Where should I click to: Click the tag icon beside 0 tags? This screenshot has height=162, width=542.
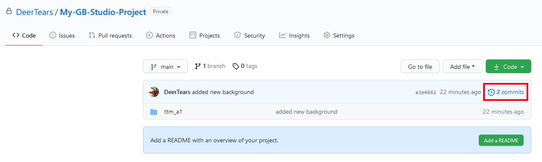coord(236,66)
